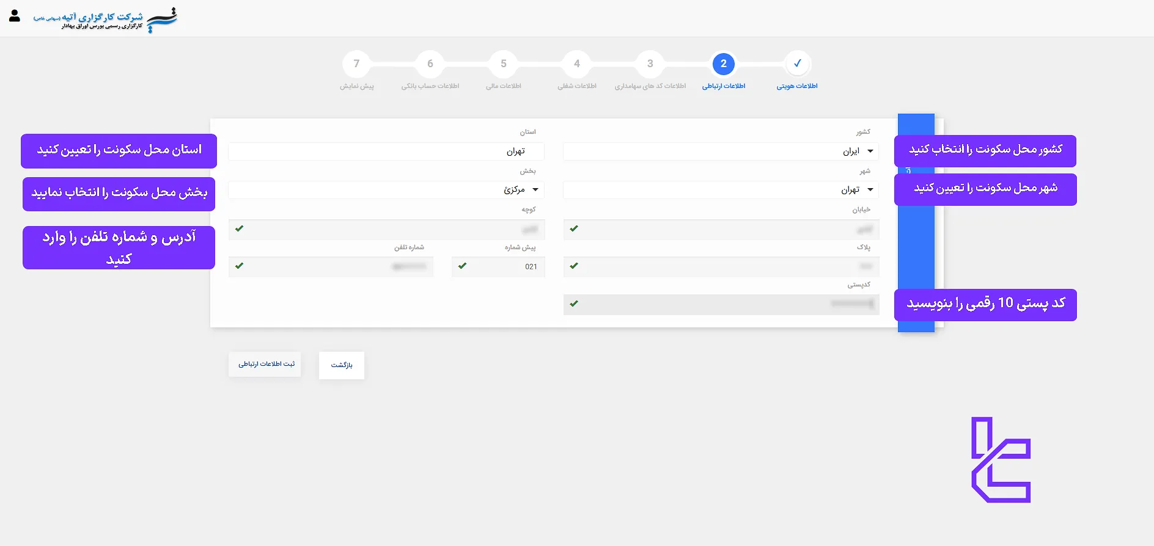This screenshot has width=1154, height=546.
Task: Click the کدپستی field label
Action: (x=859, y=285)
